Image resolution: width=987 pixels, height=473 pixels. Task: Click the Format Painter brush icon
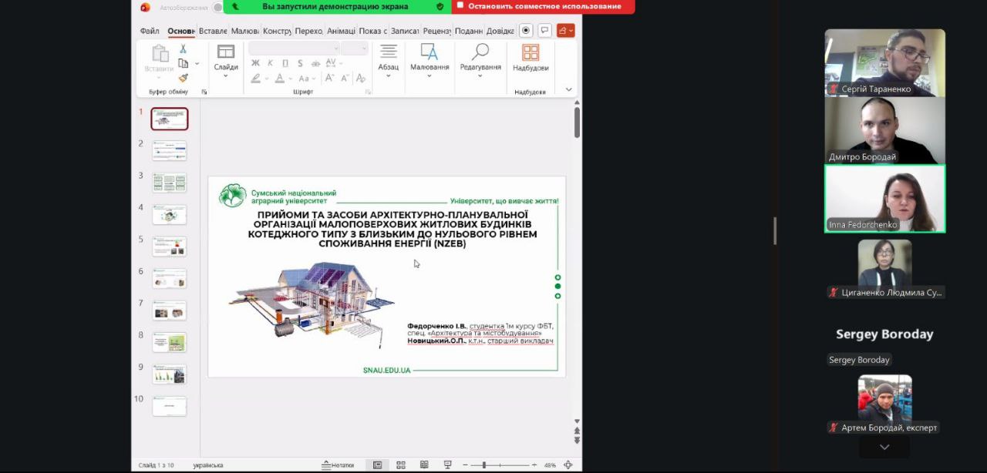pyautogui.click(x=184, y=77)
